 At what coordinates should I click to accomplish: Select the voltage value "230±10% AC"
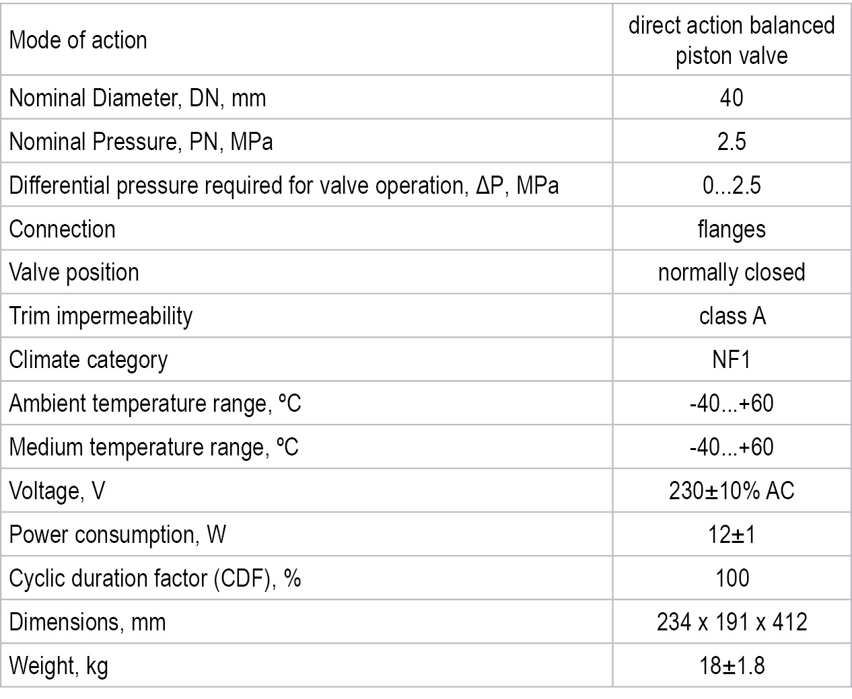tap(732, 491)
